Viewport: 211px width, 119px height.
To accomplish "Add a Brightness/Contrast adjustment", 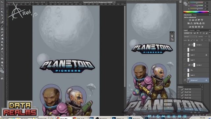I will tap(190, 20).
